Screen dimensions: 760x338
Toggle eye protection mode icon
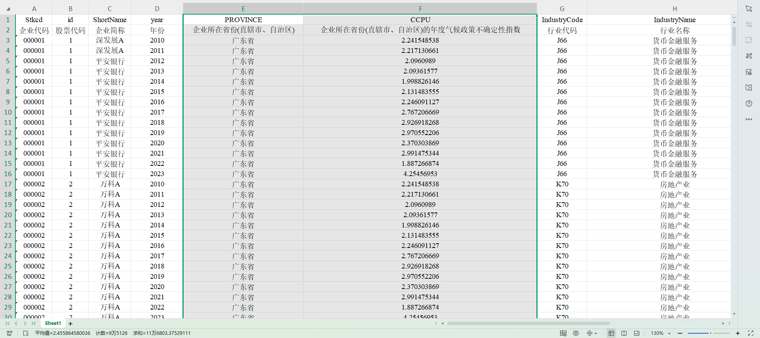pyautogui.click(x=576, y=333)
